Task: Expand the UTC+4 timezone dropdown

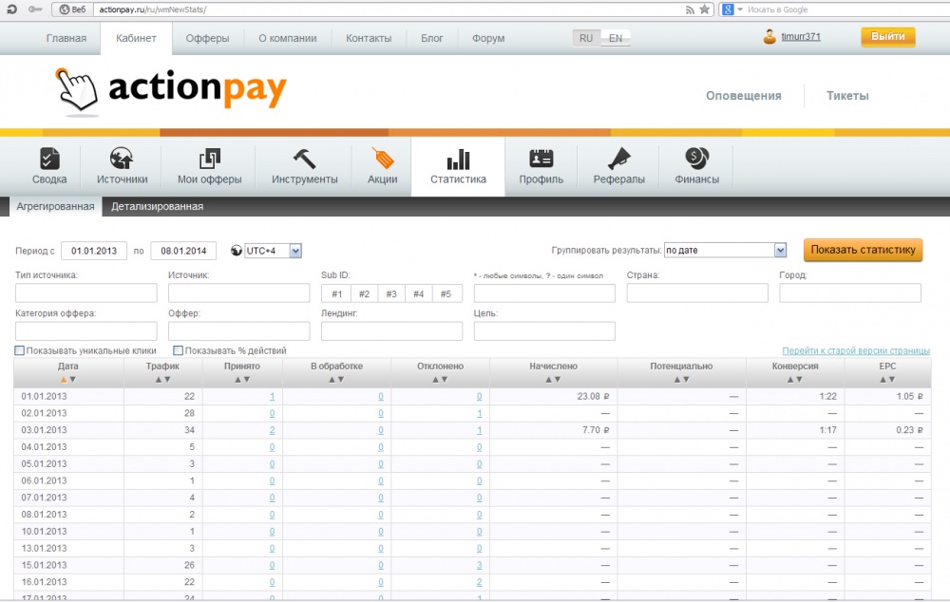Action: pyautogui.click(x=295, y=251)
